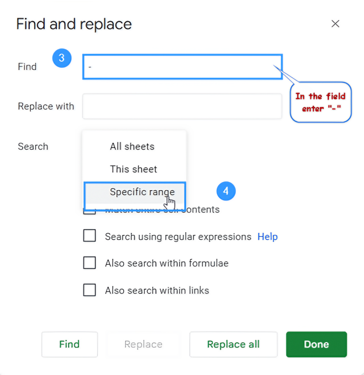Image resolution: width=364 pixels, height=375 pixels.
Task: Tick Also search within links checkbox
Action: 90,290
